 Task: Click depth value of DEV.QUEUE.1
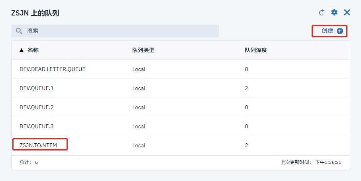click(247, 88)
